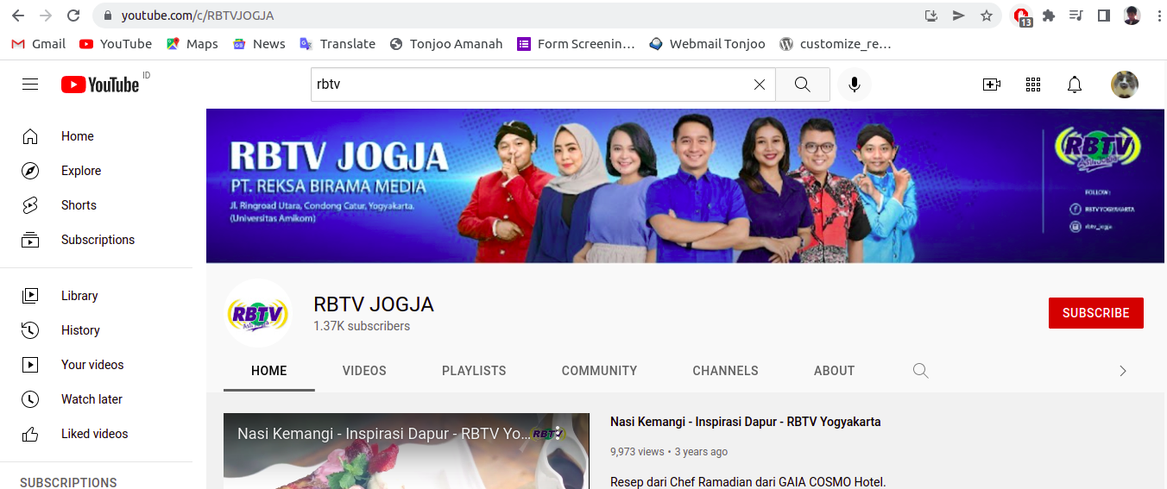Open the notifications bell
This screenshot has width=1167, height=489.
(1075, 85)
